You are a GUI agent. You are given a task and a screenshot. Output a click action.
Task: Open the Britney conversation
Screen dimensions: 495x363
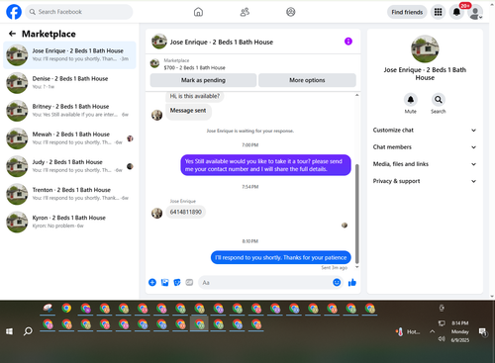[69, 111]
